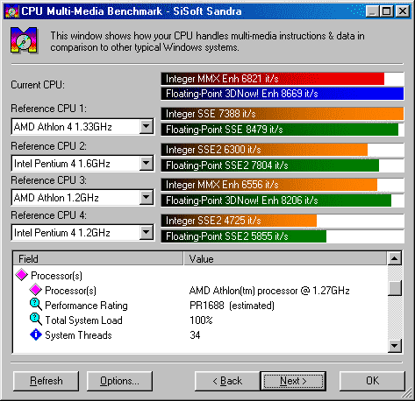415x401 pixels.
Task: Click the list scrollbar down arrow
Action: click(x=395, y=346)
